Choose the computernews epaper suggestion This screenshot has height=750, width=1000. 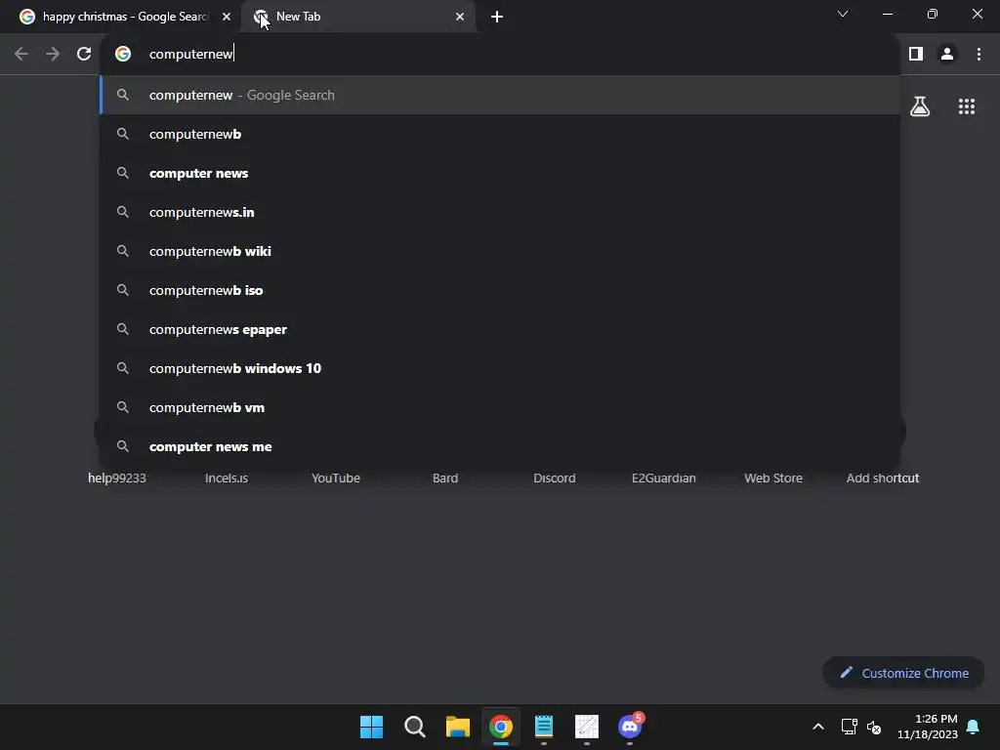pyautogui.click(x=500, y=329)
